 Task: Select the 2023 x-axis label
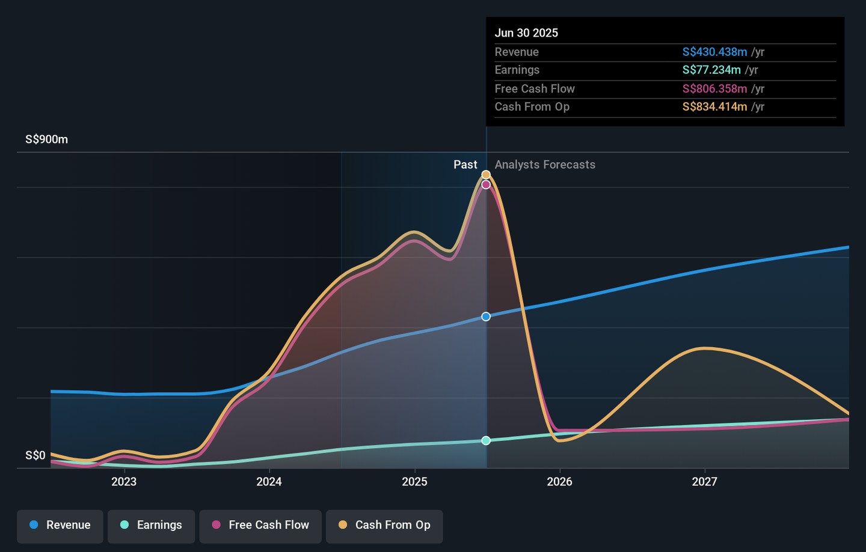coord(124,482)
